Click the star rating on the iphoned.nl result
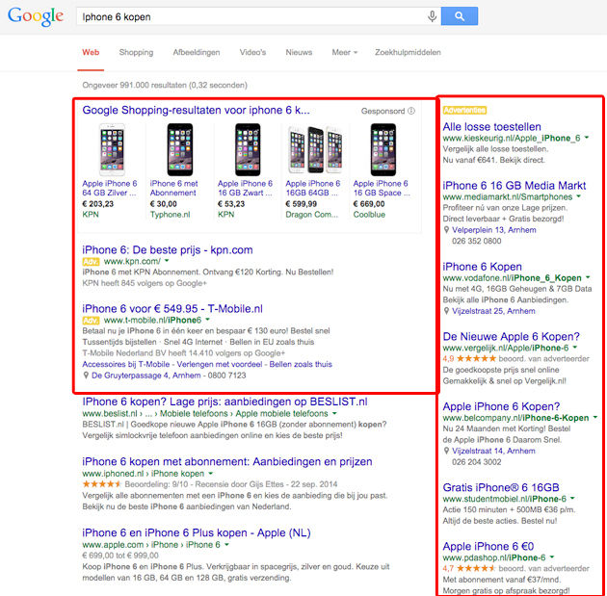 pos(102,484)
